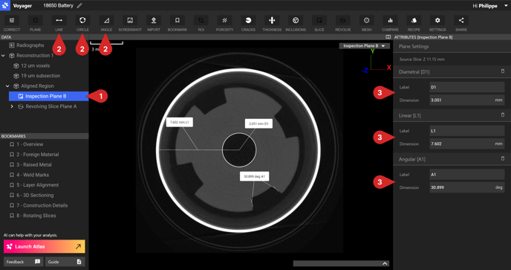Launch Atlas AI assistant
511x270 pixels.
click(45, 246)
